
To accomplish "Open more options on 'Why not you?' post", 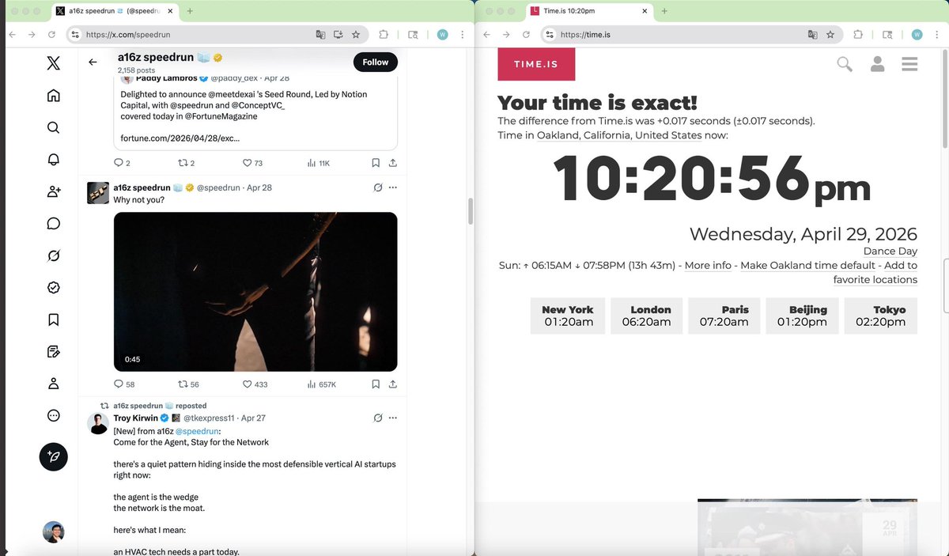I will coord(392,187).
